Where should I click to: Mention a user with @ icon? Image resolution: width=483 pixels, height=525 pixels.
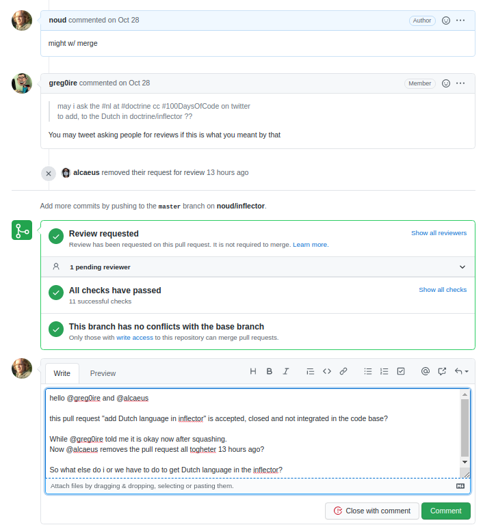click(x=426, y=371)
